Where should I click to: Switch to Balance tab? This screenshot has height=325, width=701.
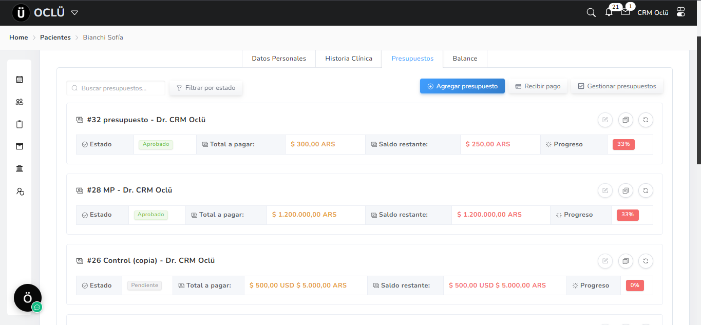(x=465, y=59)
